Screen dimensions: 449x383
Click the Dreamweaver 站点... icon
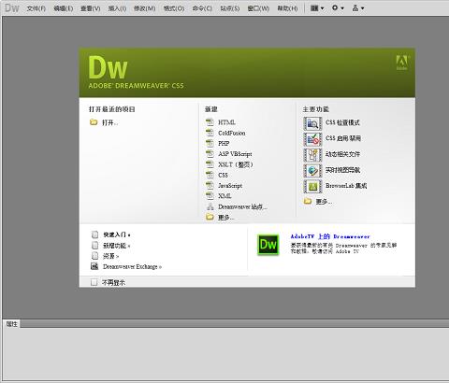click(210, 206)
